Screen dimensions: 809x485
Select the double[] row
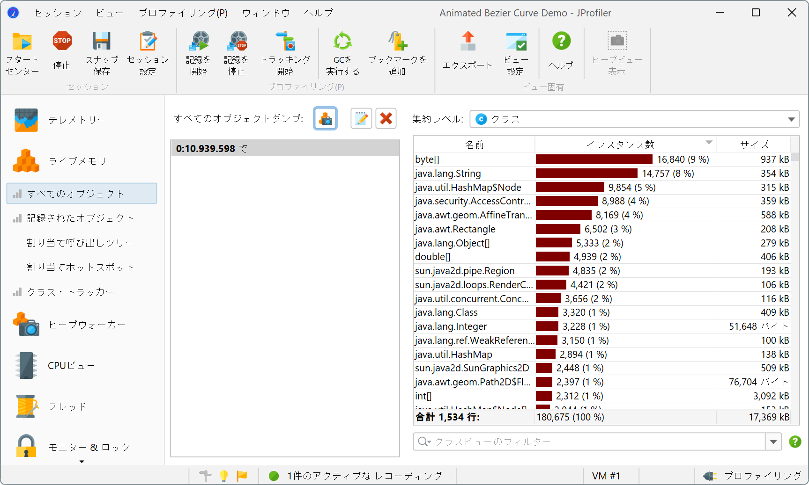pos(602,257)
